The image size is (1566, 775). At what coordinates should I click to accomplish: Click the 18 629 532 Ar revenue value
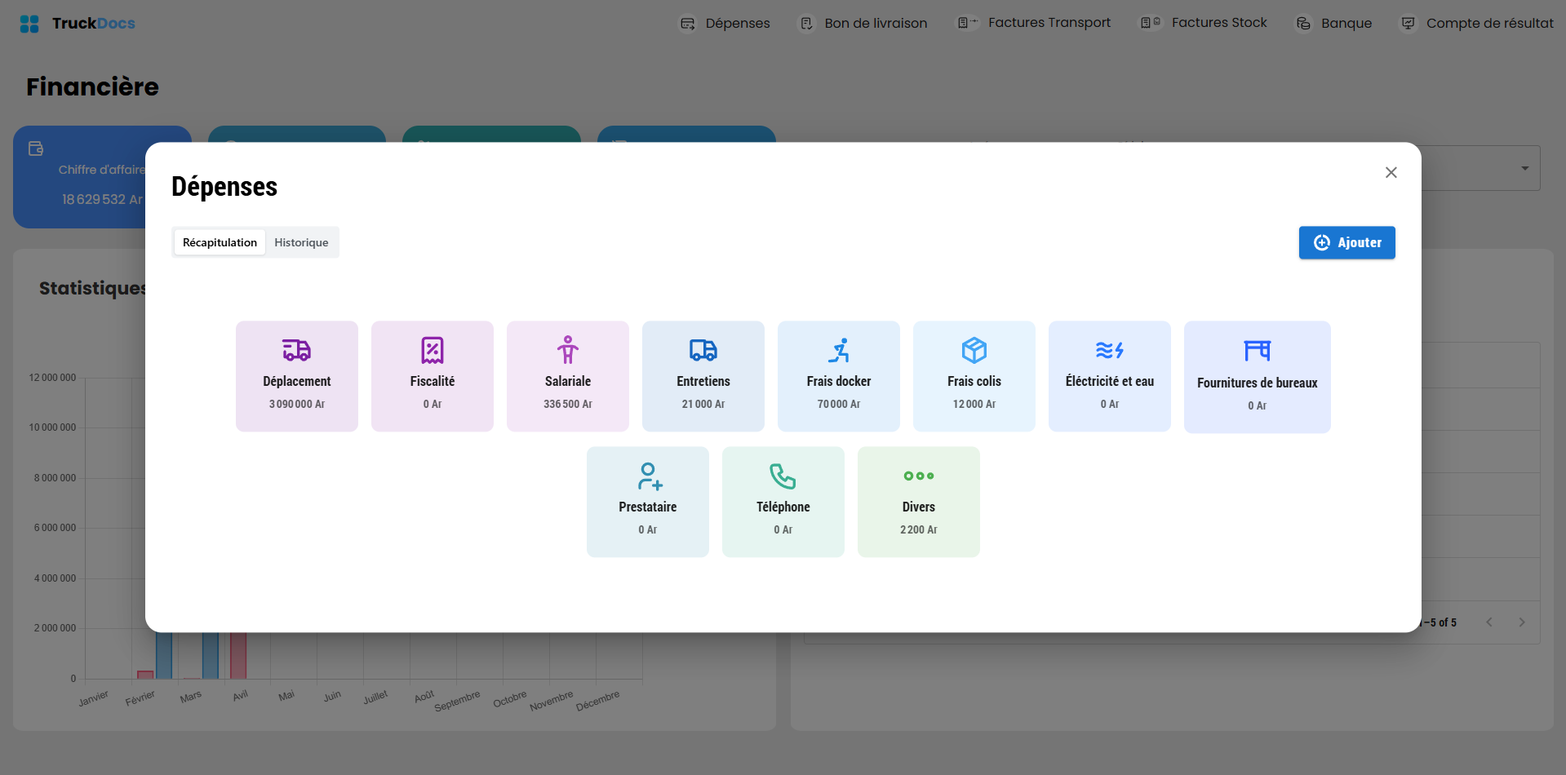(x=102, y=199)
